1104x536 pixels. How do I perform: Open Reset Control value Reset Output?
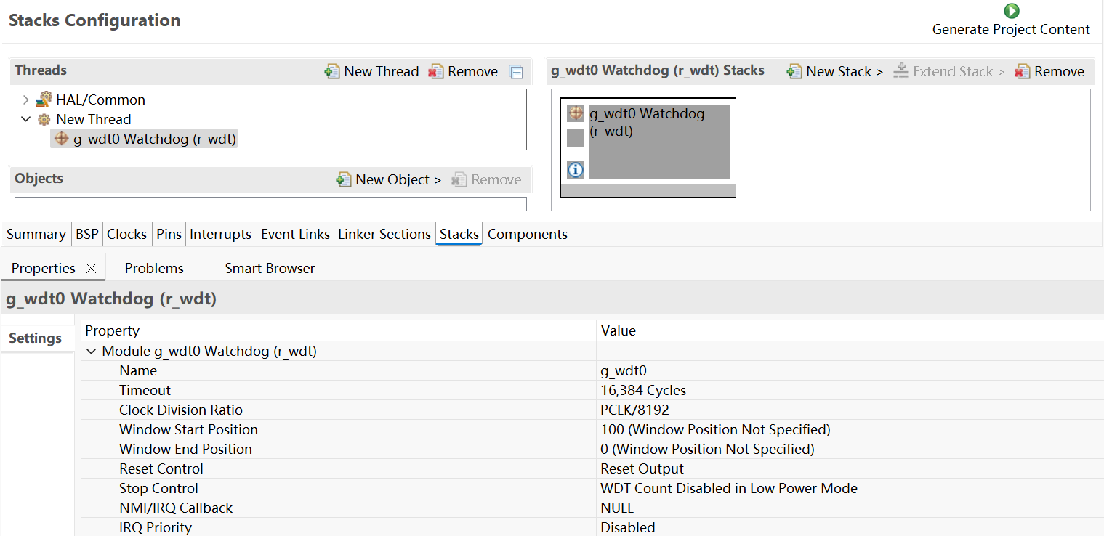coord(850,469)
